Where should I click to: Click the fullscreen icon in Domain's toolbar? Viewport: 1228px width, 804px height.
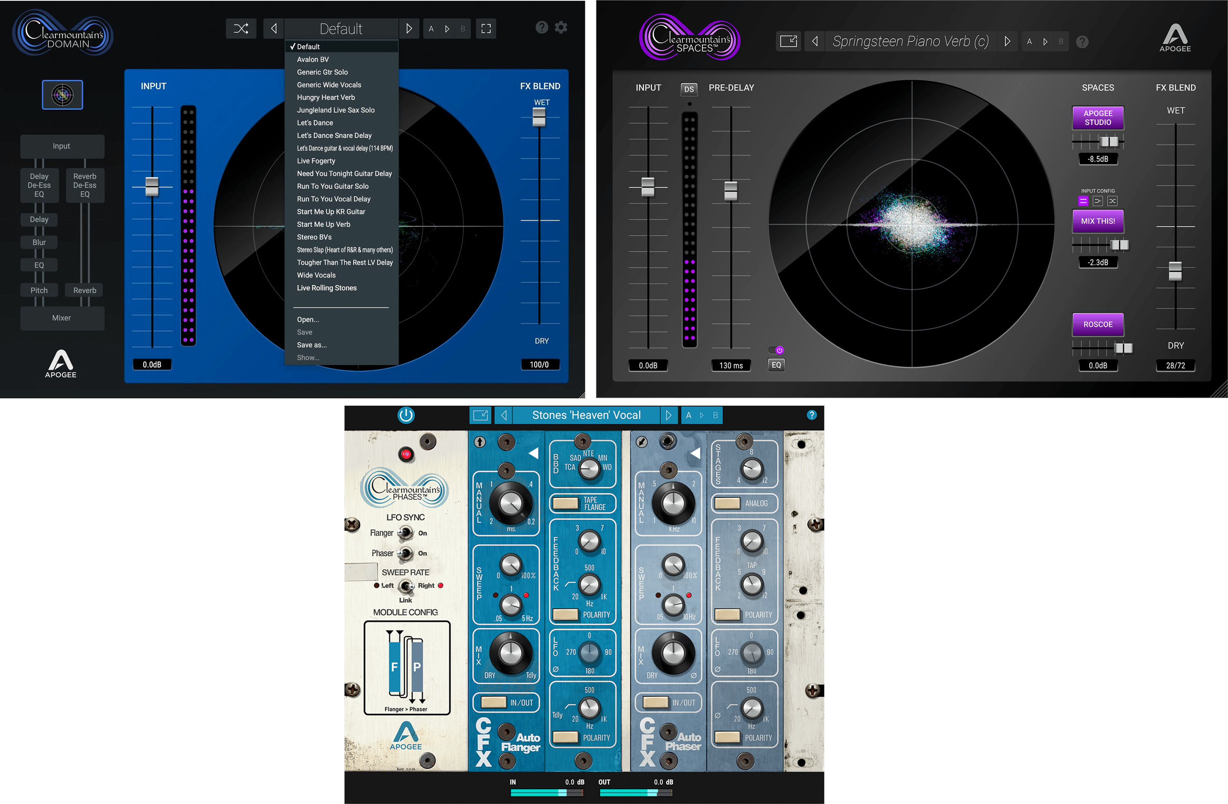point(485,28)
